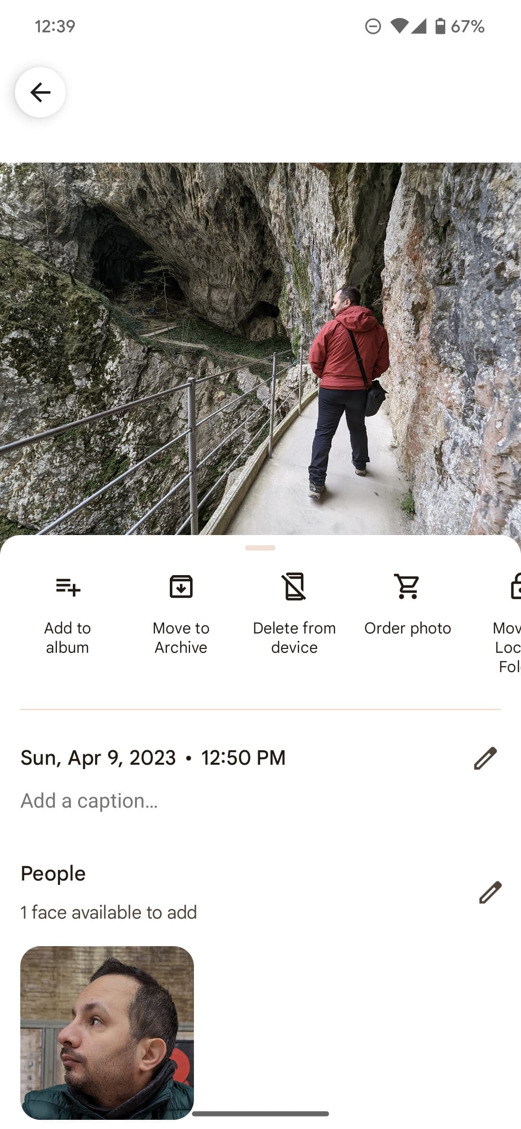This screenshot has width=521, height=1129.
Task: Tap the Wi-Fi status icon
Action: pyautogui.click(x=399, y=26)
